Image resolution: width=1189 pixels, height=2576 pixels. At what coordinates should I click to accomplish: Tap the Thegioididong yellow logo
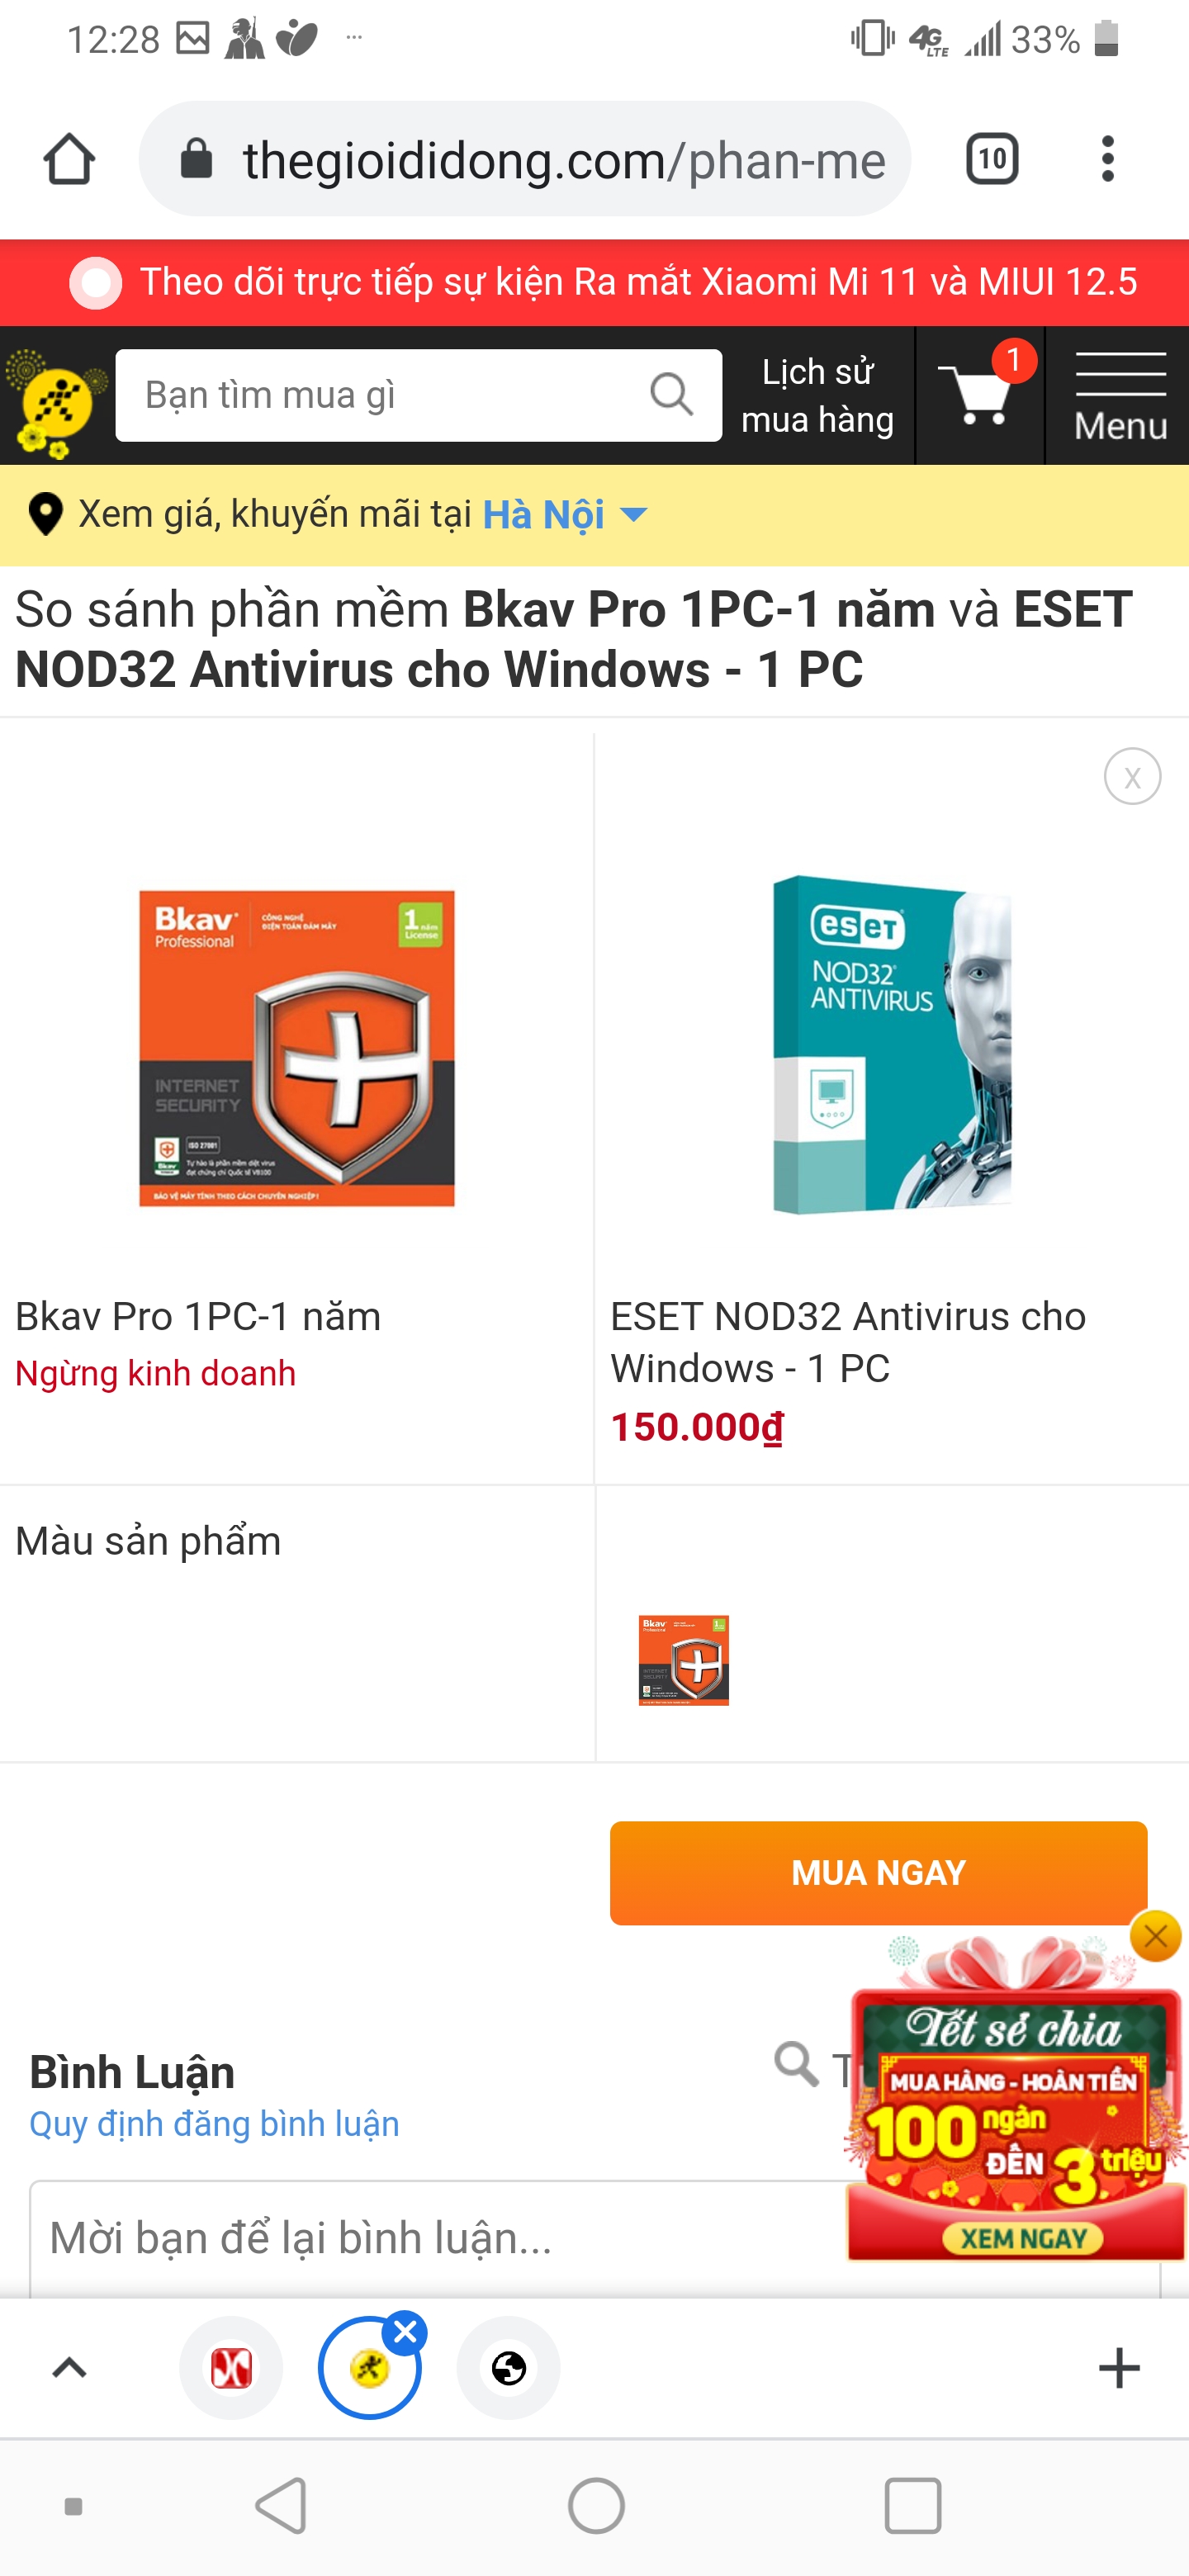point(54,400)
